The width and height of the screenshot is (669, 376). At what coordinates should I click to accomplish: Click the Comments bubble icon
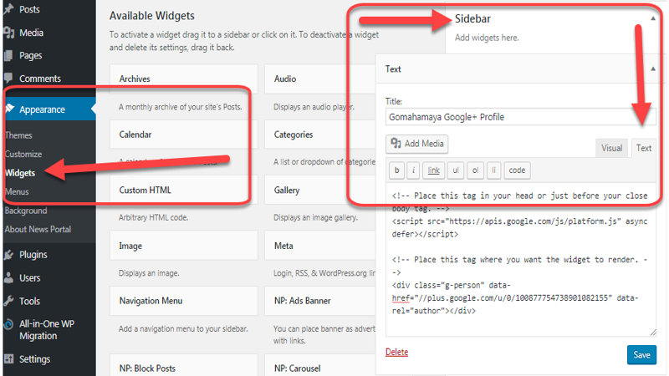[x=8, y=78]
